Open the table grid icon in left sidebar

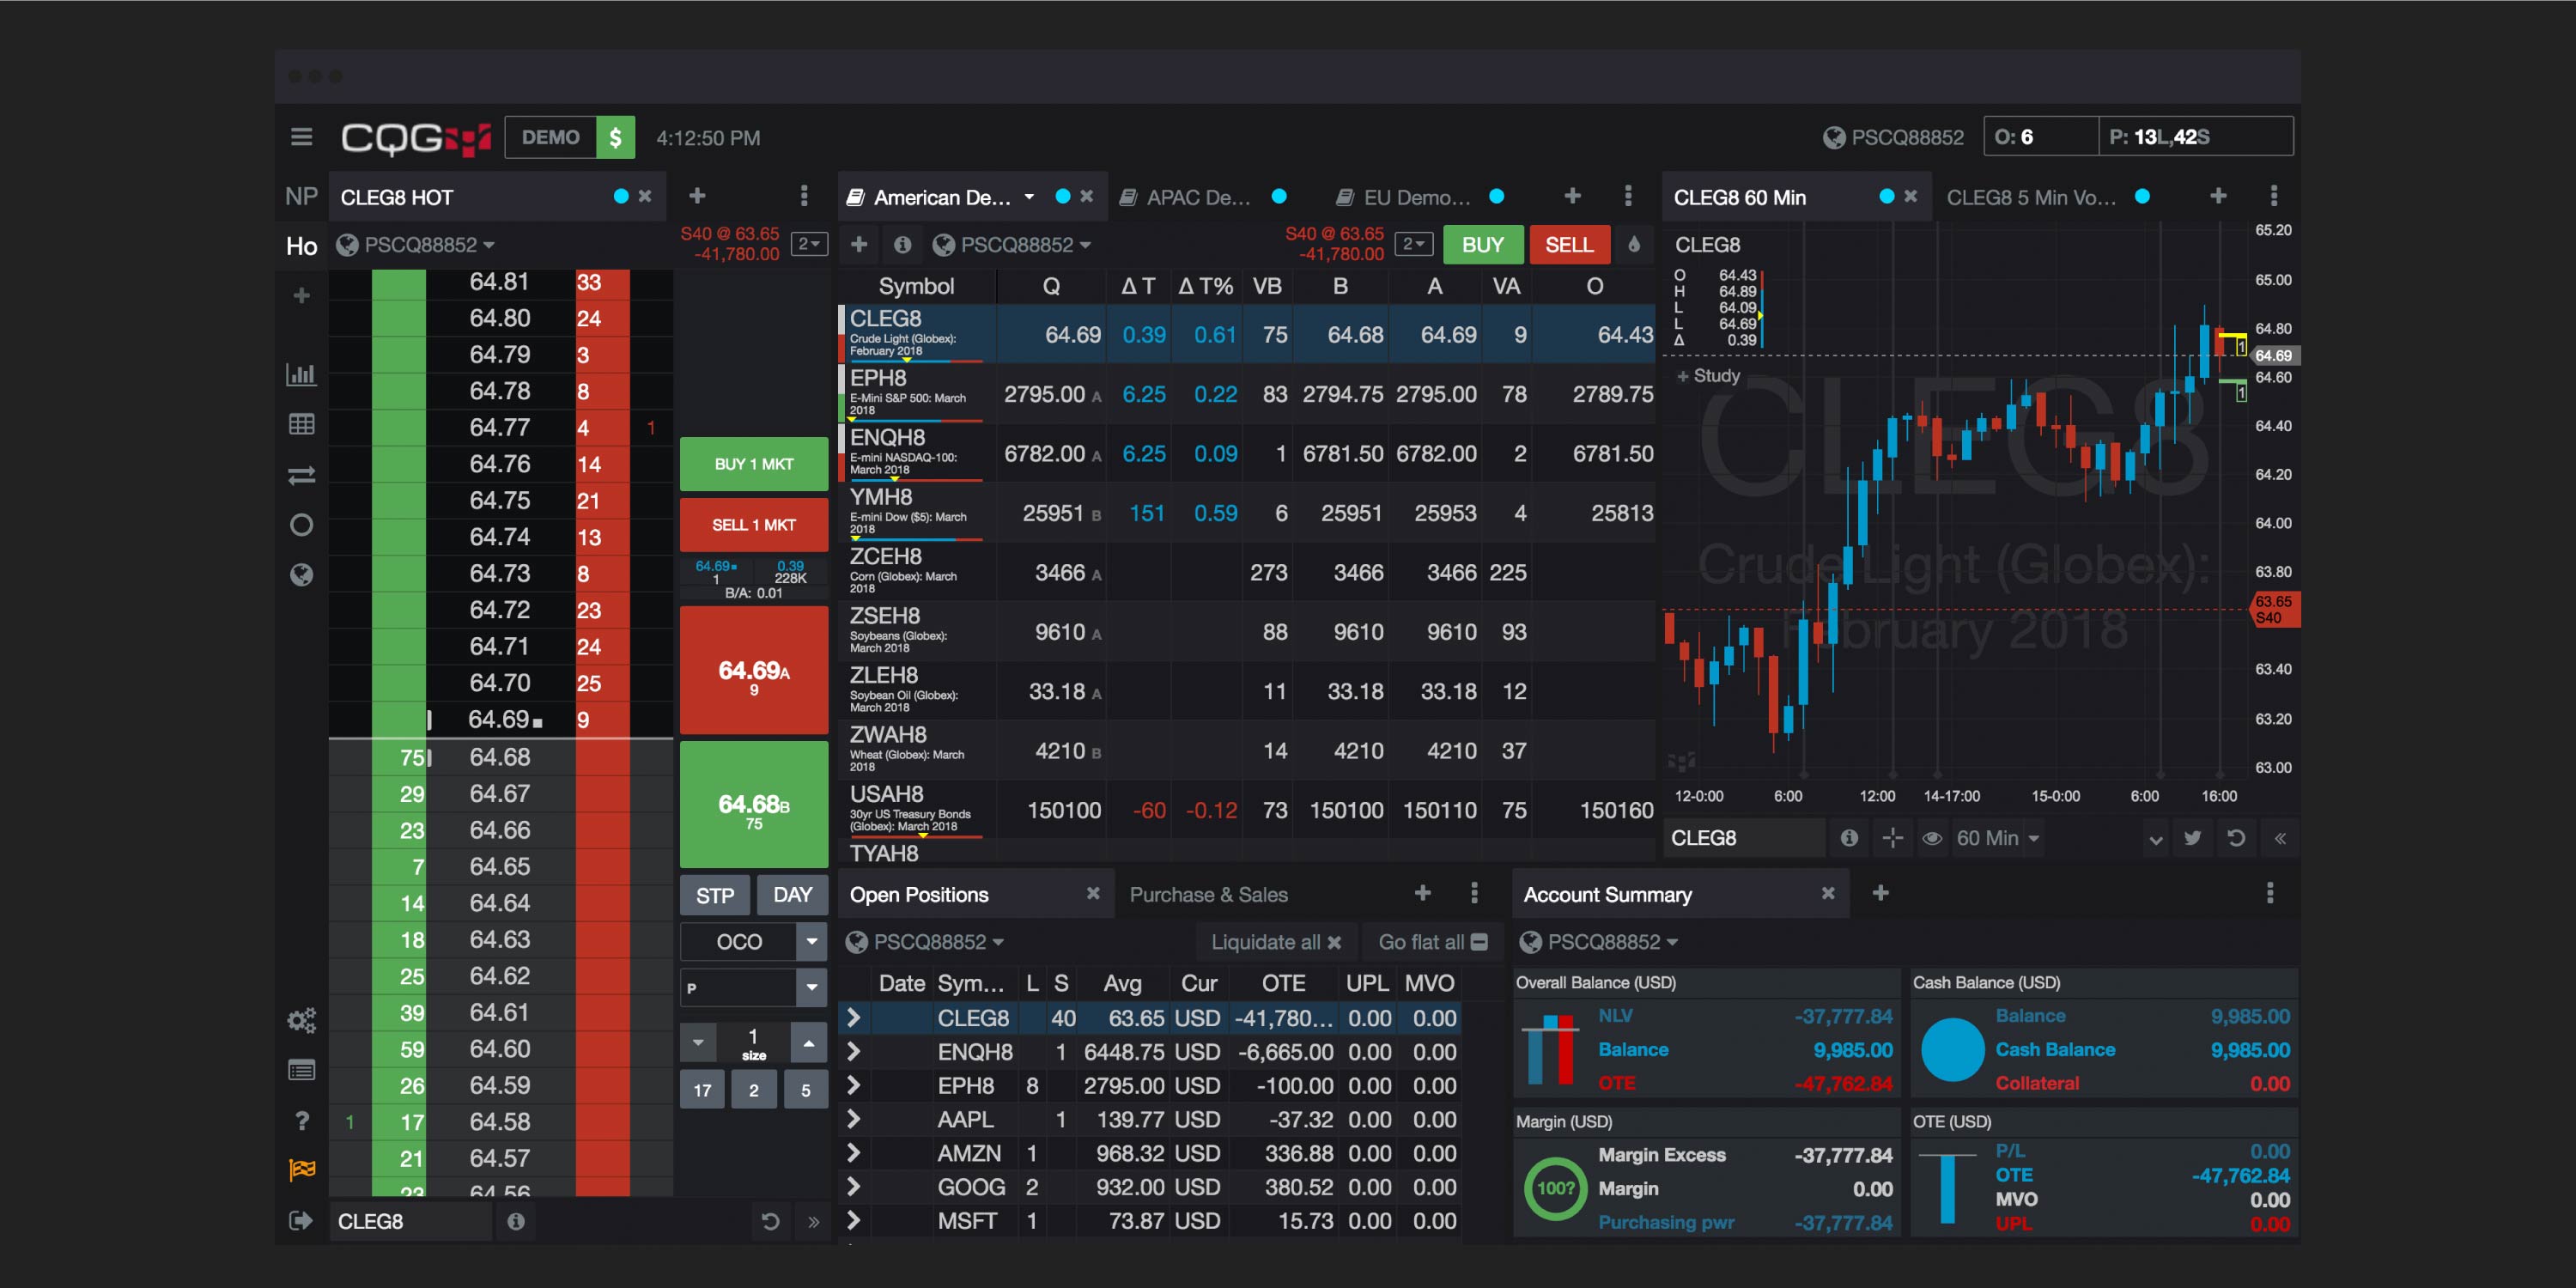301,424
